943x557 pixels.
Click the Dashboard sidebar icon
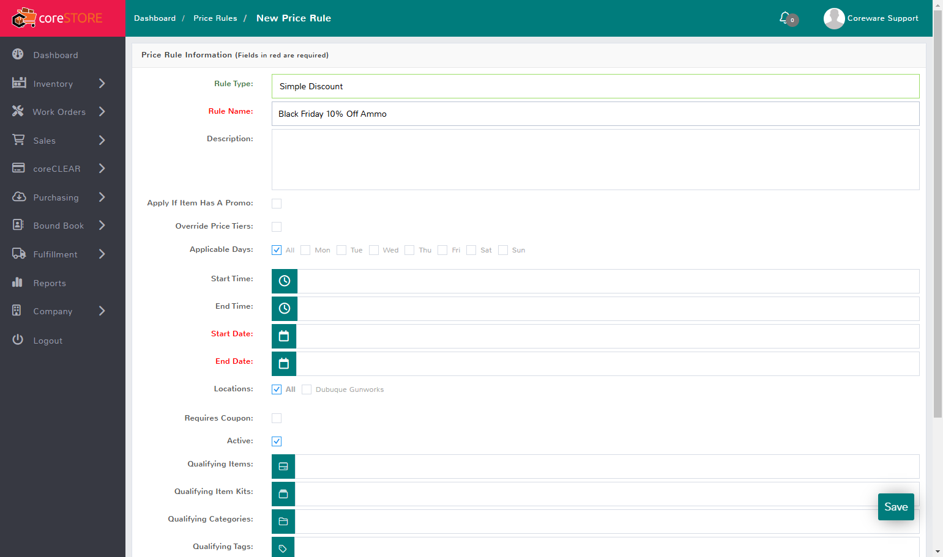pyautogui.click(x=18, y=54)
